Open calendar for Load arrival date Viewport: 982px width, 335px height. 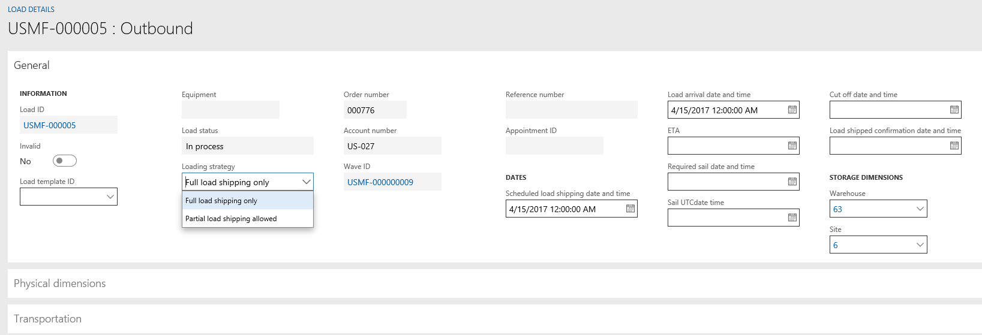[792, 110]
